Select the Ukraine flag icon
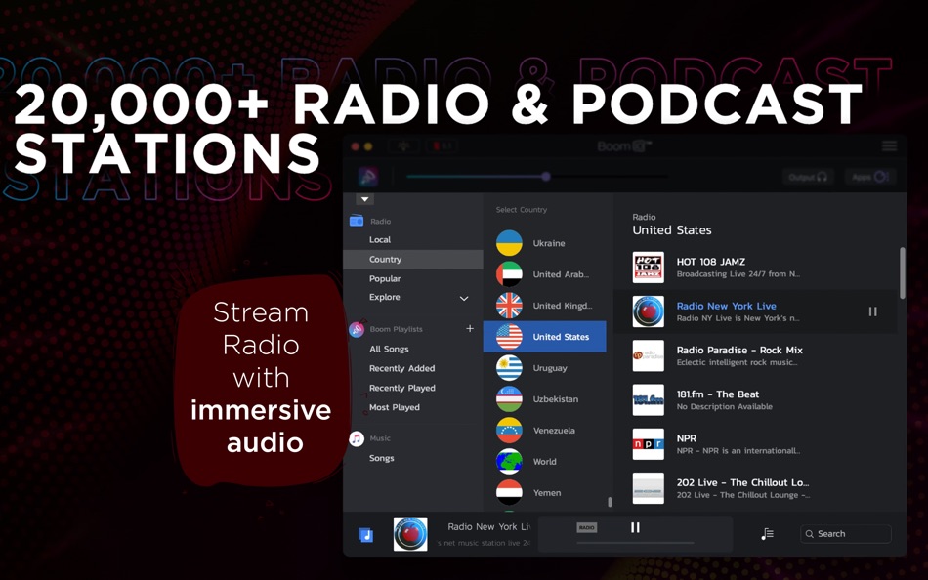The height and width of the screenshot is (580, 928). click(x=509, y=243)
